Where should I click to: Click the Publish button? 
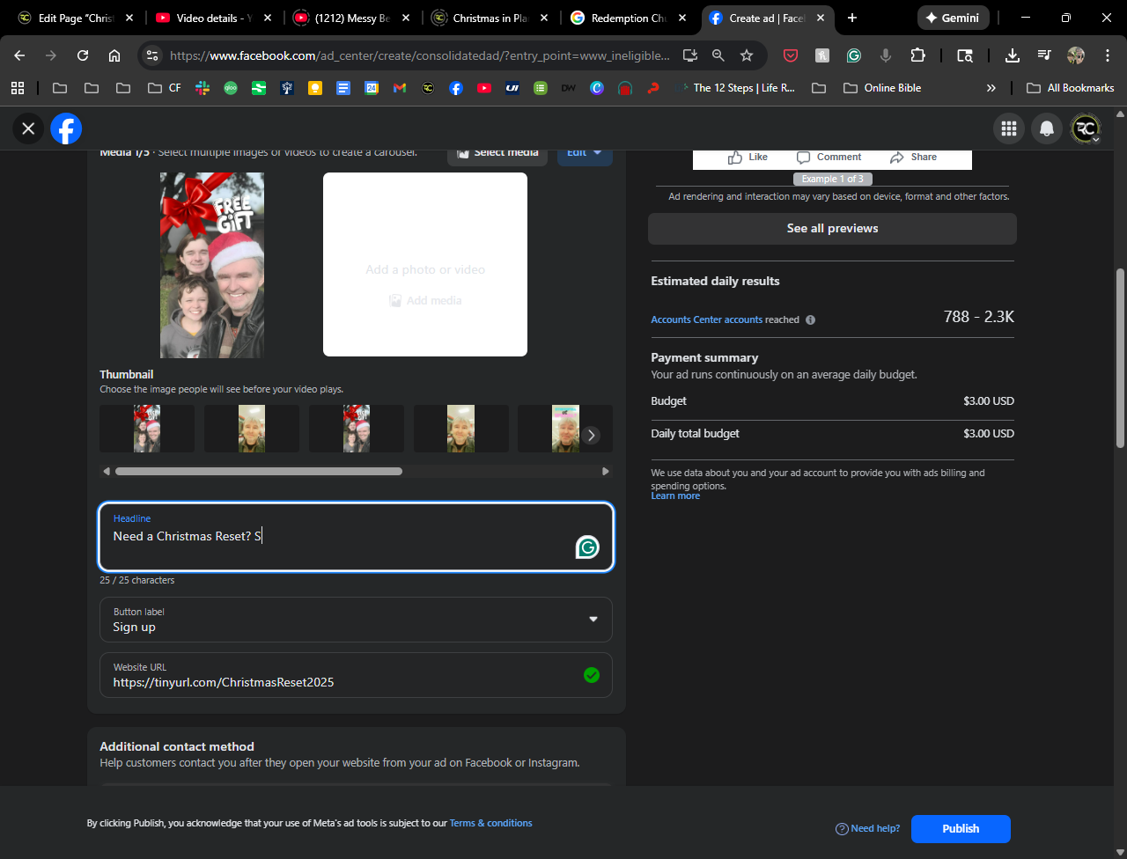(960, 828)
